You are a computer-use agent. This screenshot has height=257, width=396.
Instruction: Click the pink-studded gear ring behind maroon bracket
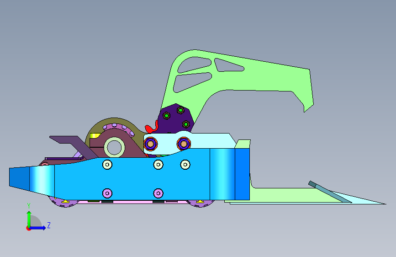(x=119, y=128)
